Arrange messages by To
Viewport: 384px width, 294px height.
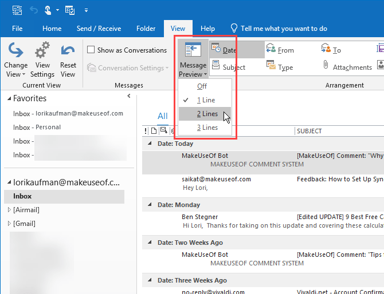[x=331, y=50]
